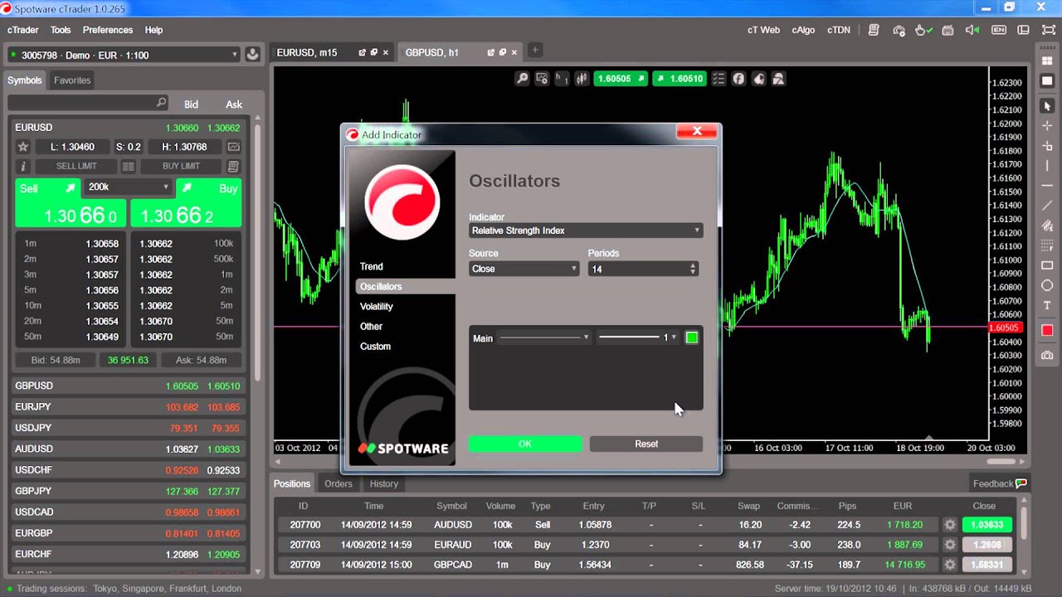Screen dimensions: 1062x597
Task: Click the Reset button in Add Indicator
Action: tap(646, 444)
